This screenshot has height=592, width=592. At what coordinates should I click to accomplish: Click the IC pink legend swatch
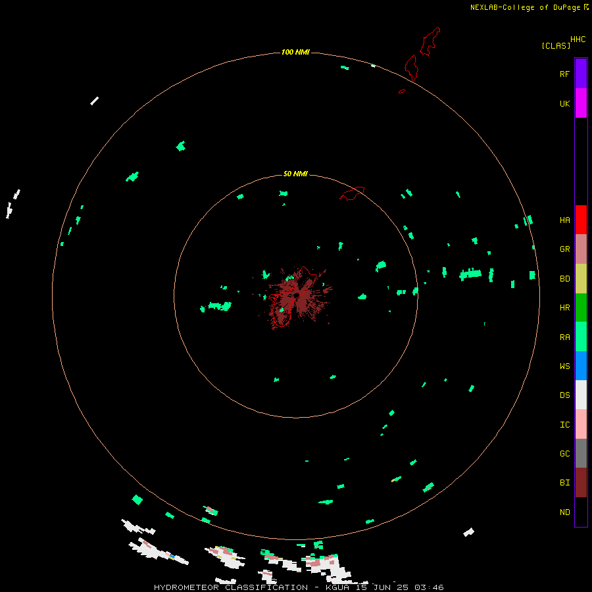[581, 424]
